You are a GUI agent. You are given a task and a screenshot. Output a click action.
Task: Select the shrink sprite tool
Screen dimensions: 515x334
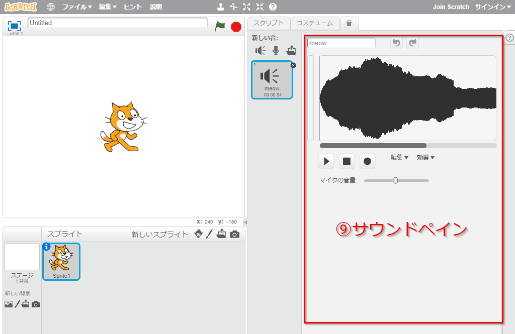coord(260,7)
